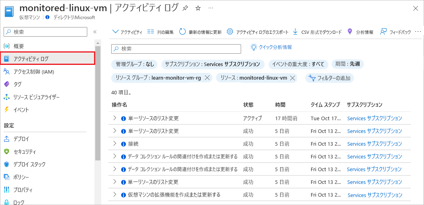Sort by 状態 column header
Image resolution: width=424 pixels, height=205 pixels.
(248, 105)
